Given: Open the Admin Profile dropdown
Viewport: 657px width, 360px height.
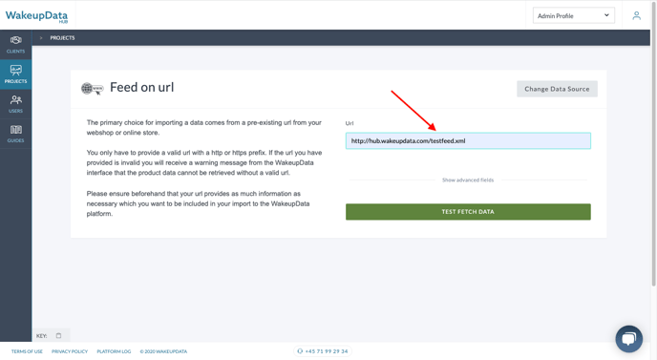Looking at the screenshot, I should [x=573, y=15].
